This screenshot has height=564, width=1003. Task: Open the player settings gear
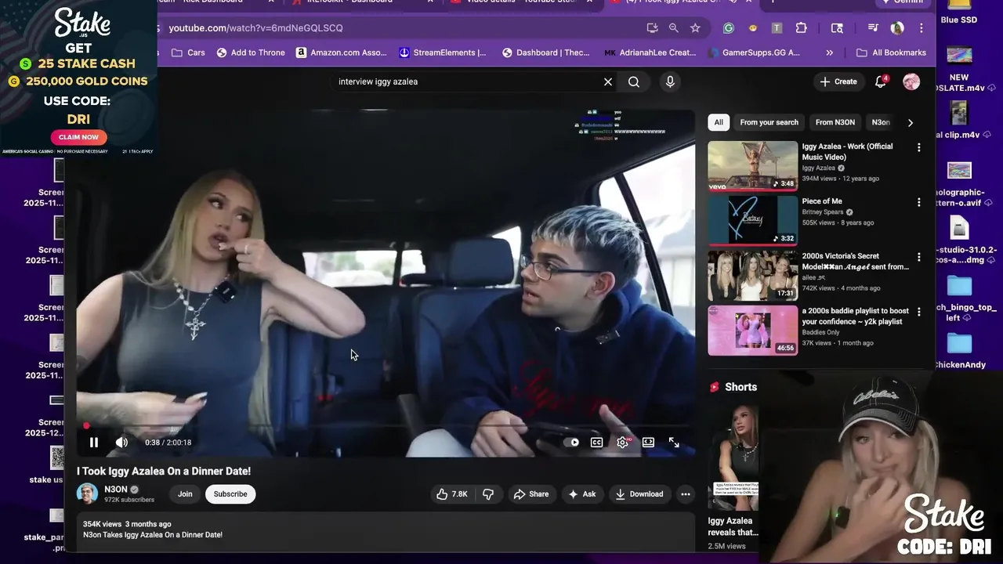622,443
